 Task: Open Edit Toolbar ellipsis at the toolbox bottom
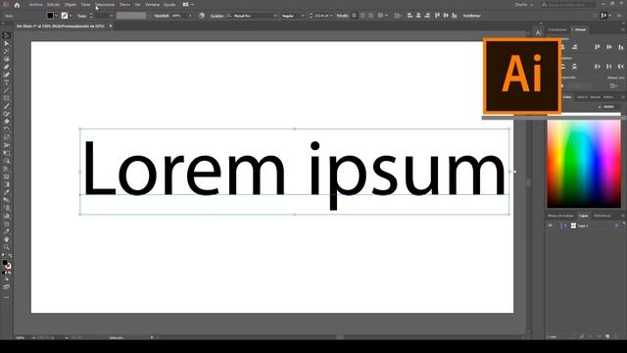point(7,298)
